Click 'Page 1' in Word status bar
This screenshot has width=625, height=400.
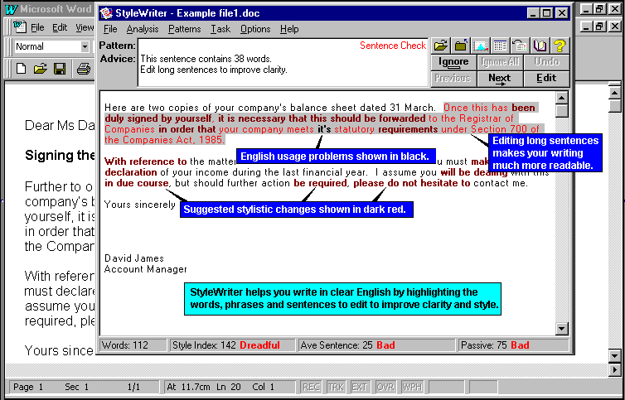click(28, 387)
